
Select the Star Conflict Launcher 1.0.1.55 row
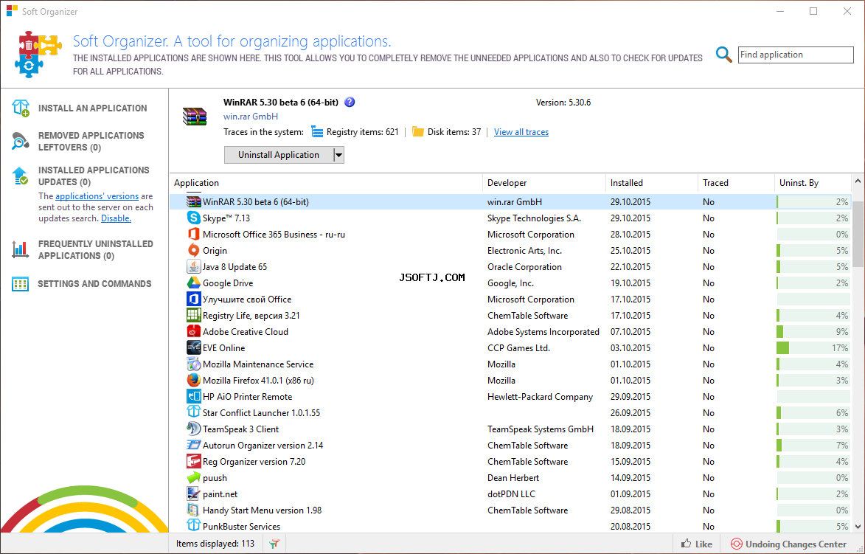click(x=510, y=413)
